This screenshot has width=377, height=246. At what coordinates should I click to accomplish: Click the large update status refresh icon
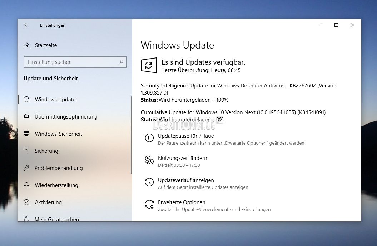tap(149, 65)
